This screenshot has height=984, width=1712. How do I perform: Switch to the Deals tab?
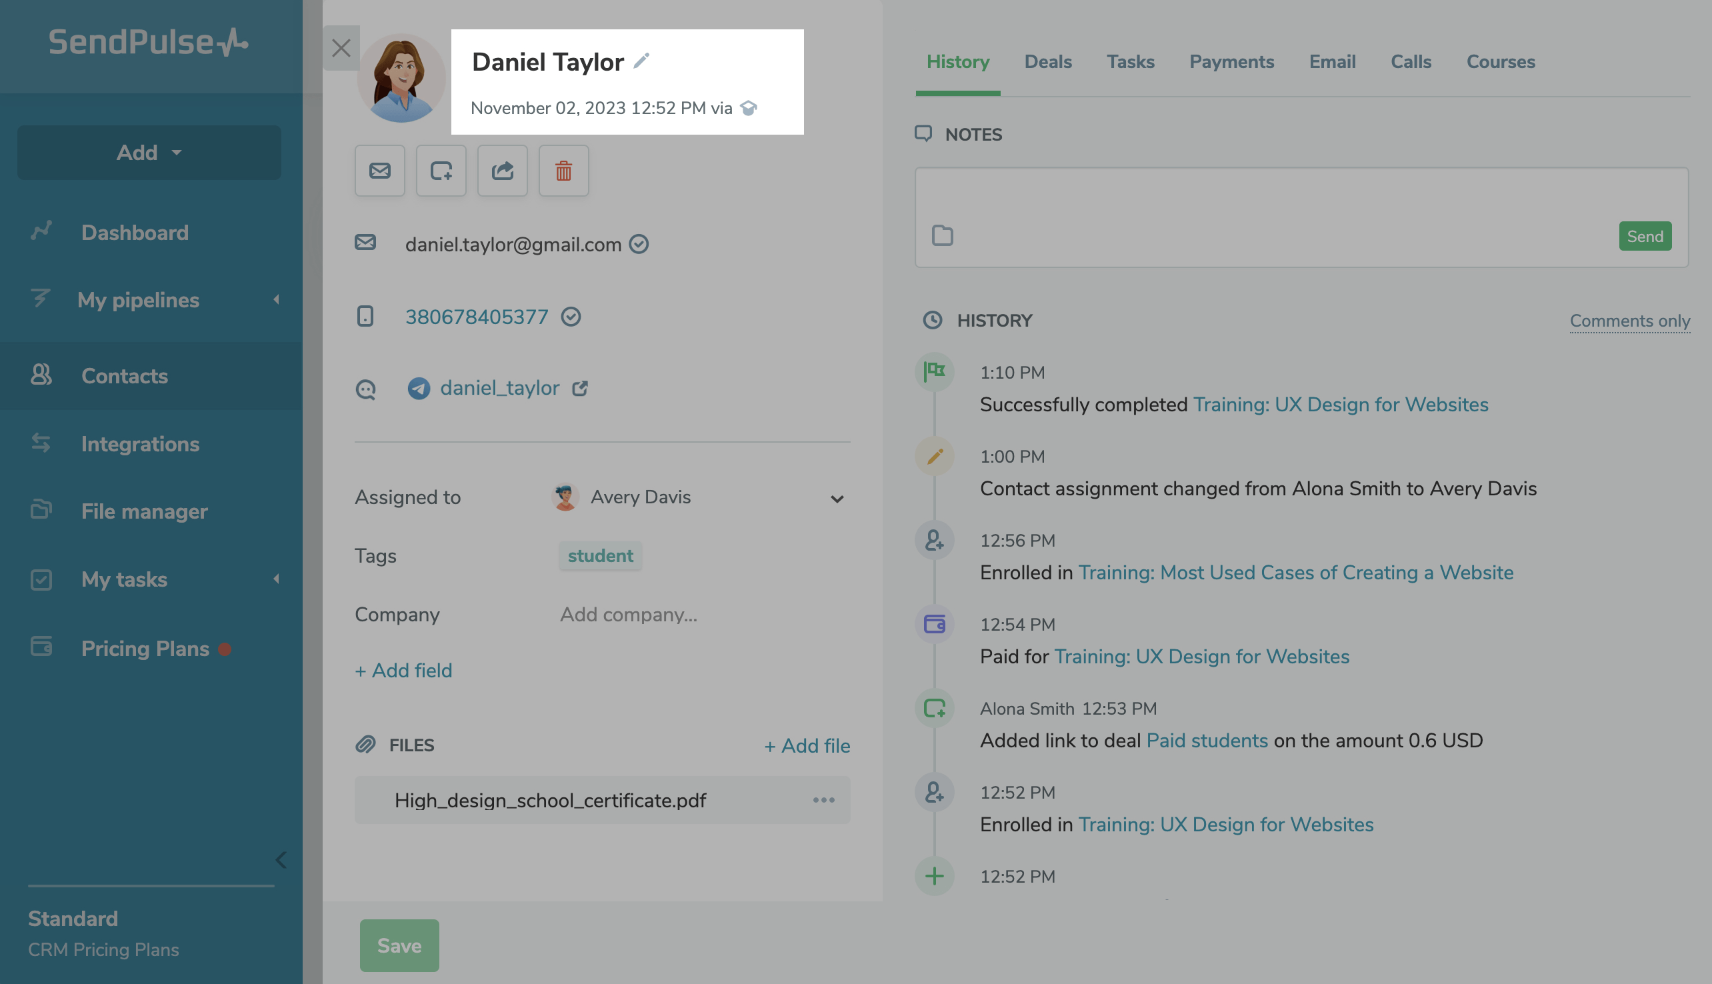tap(1047, 61)
